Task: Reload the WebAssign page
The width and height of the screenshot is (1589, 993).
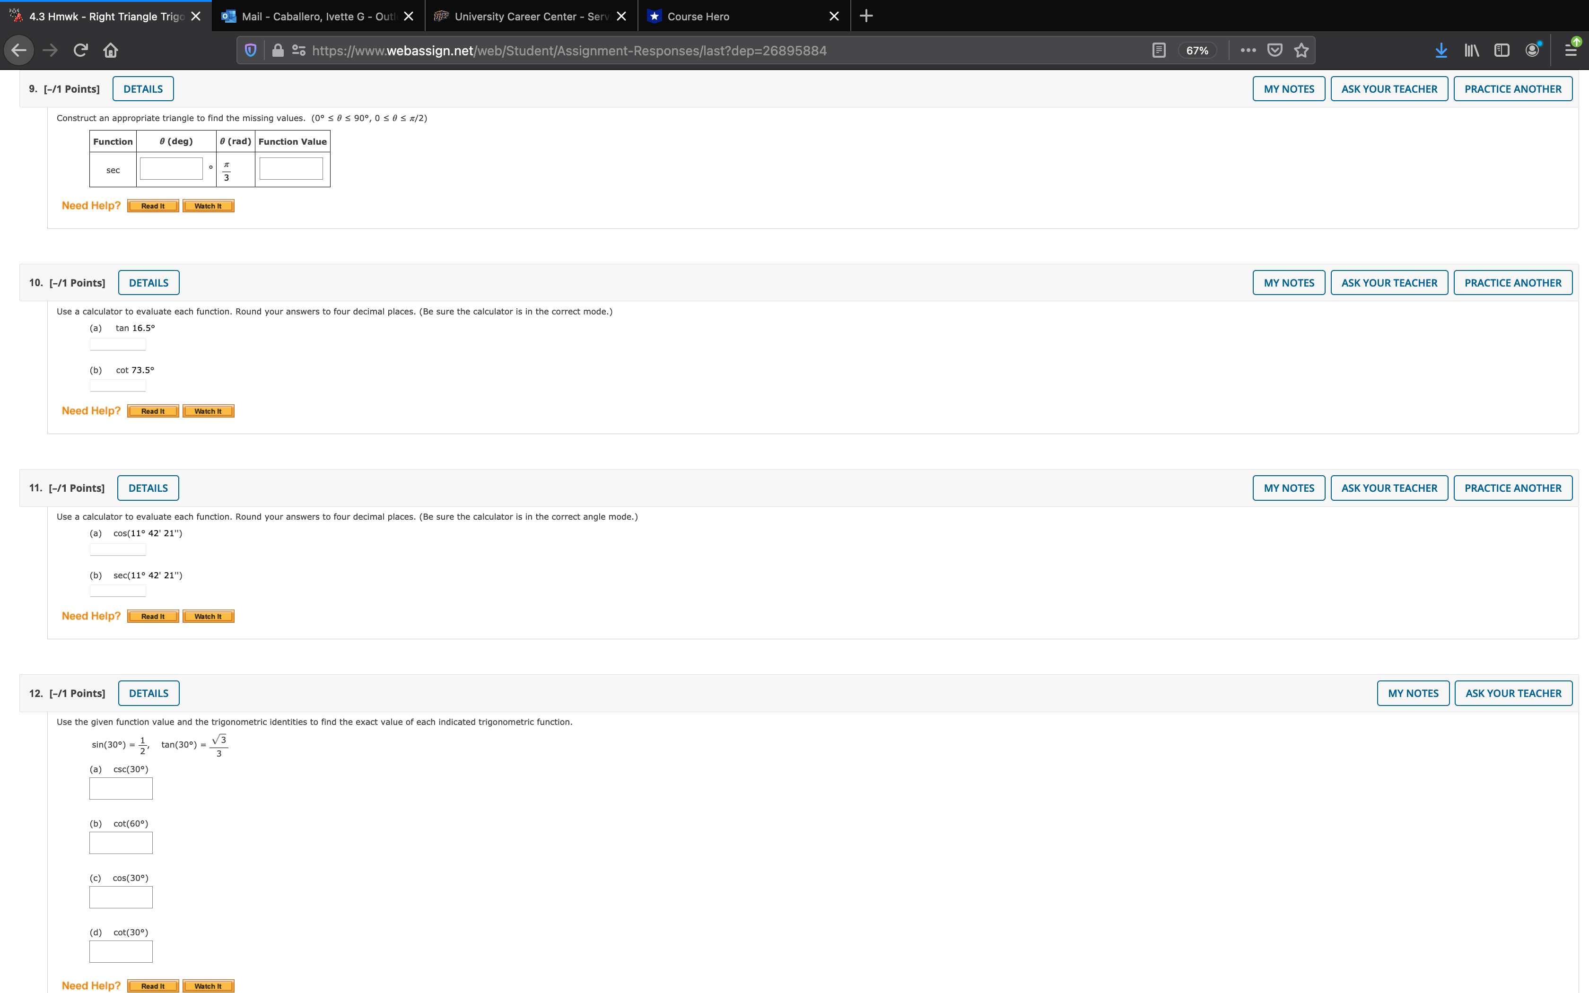Action: 80,50
